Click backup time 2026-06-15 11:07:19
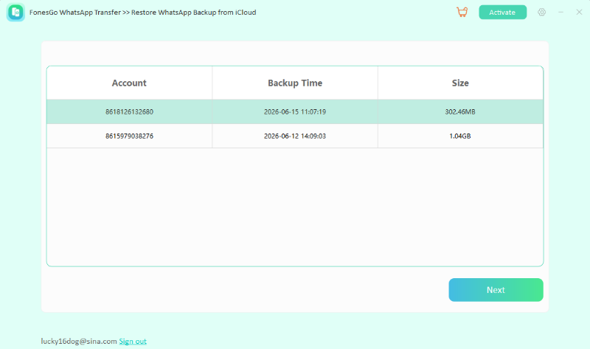Image resolution: width=590 pixels, height=349 pixels. click(294, 112)
